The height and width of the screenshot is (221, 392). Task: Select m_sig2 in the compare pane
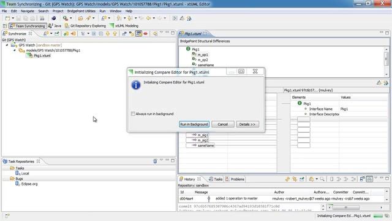tap(203, 141)
